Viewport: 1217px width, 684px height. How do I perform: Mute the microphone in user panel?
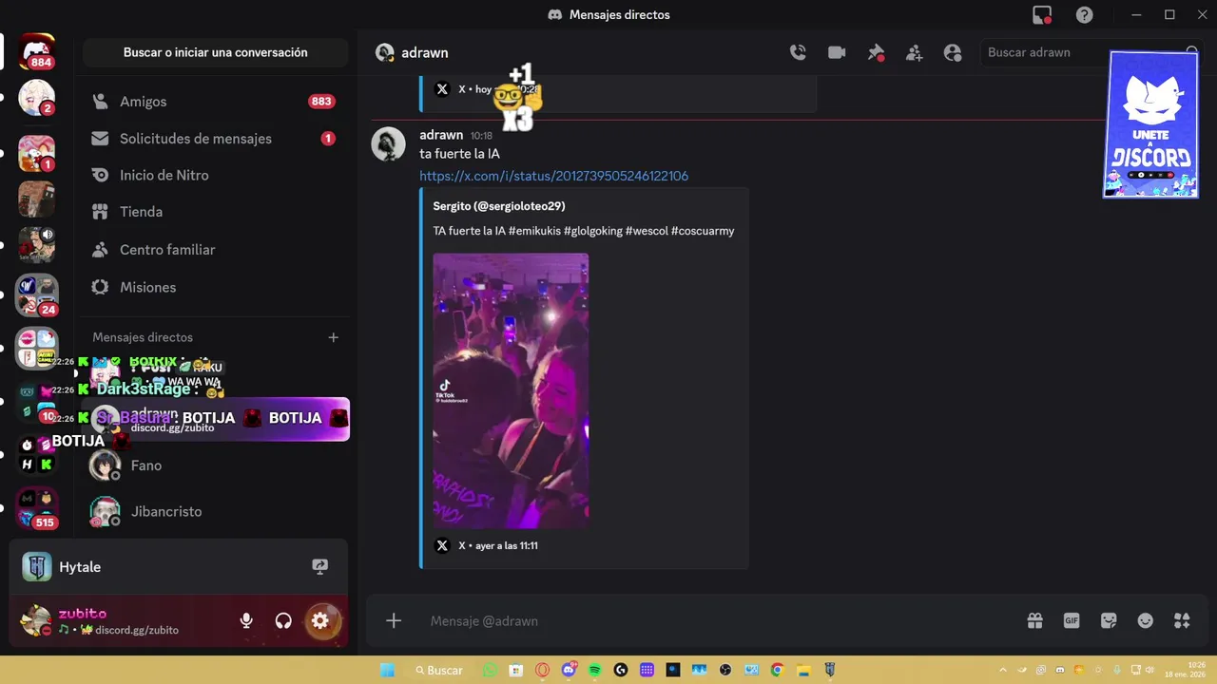click(246, 620)
